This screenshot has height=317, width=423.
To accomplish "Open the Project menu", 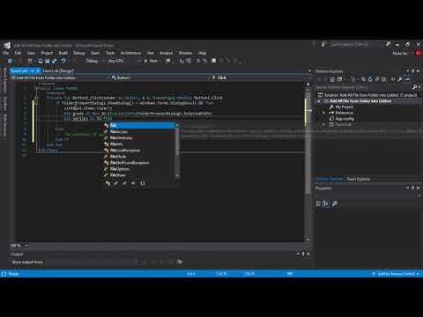I will (47, 53).
